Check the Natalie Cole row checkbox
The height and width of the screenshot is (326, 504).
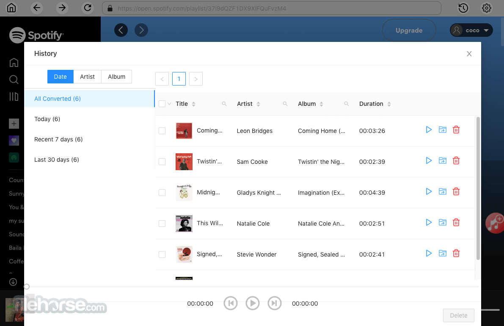(162, 224)
